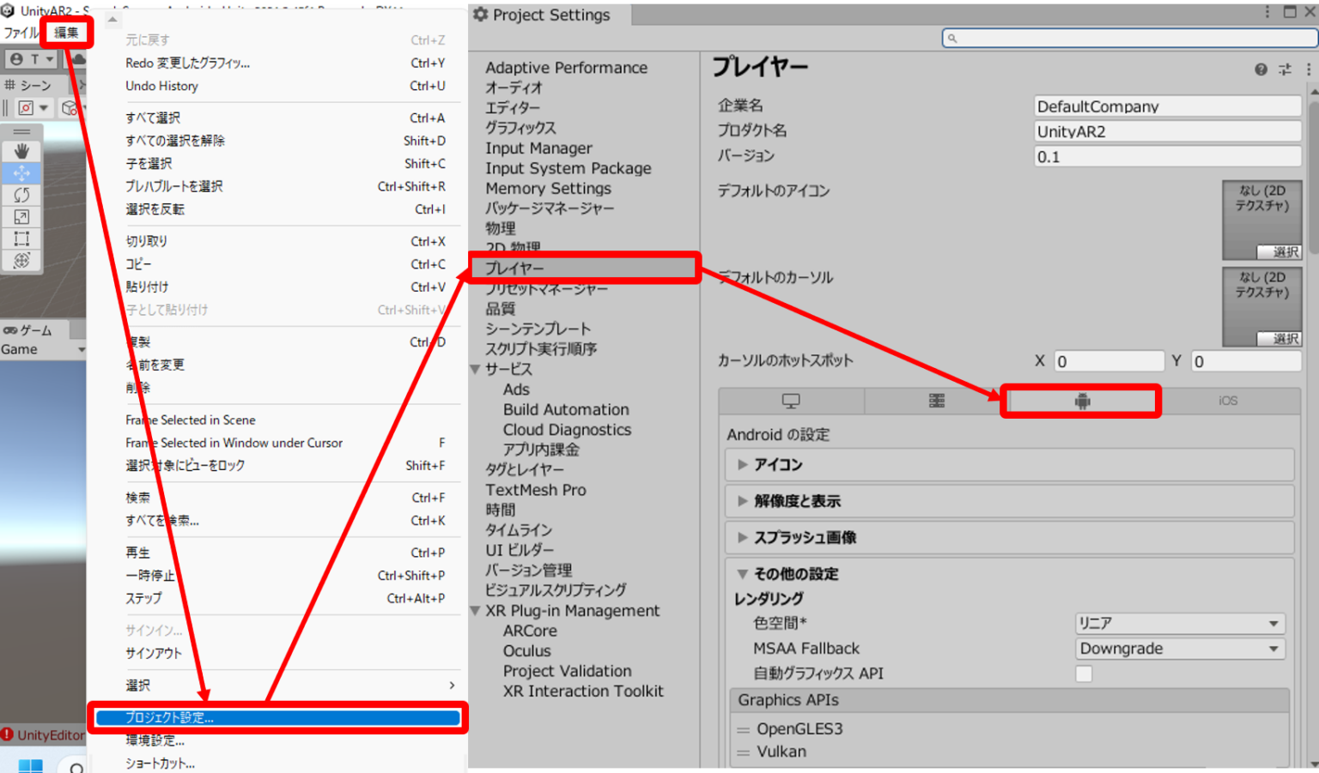This screenshot has width=1319, height=773.
Task: Collapse the サービス section in the settings list
Action: [x=476, y=369]
